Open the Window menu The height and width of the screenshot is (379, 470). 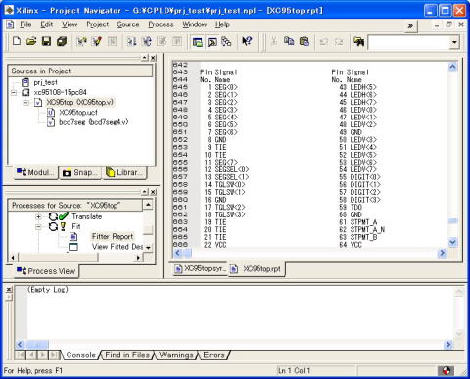point(195,24)
